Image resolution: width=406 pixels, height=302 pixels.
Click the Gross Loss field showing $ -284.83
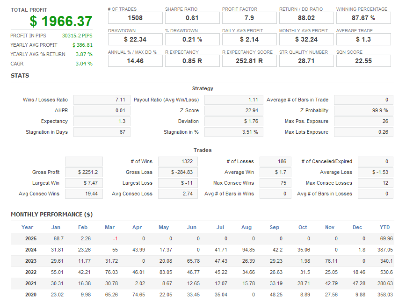178,172
